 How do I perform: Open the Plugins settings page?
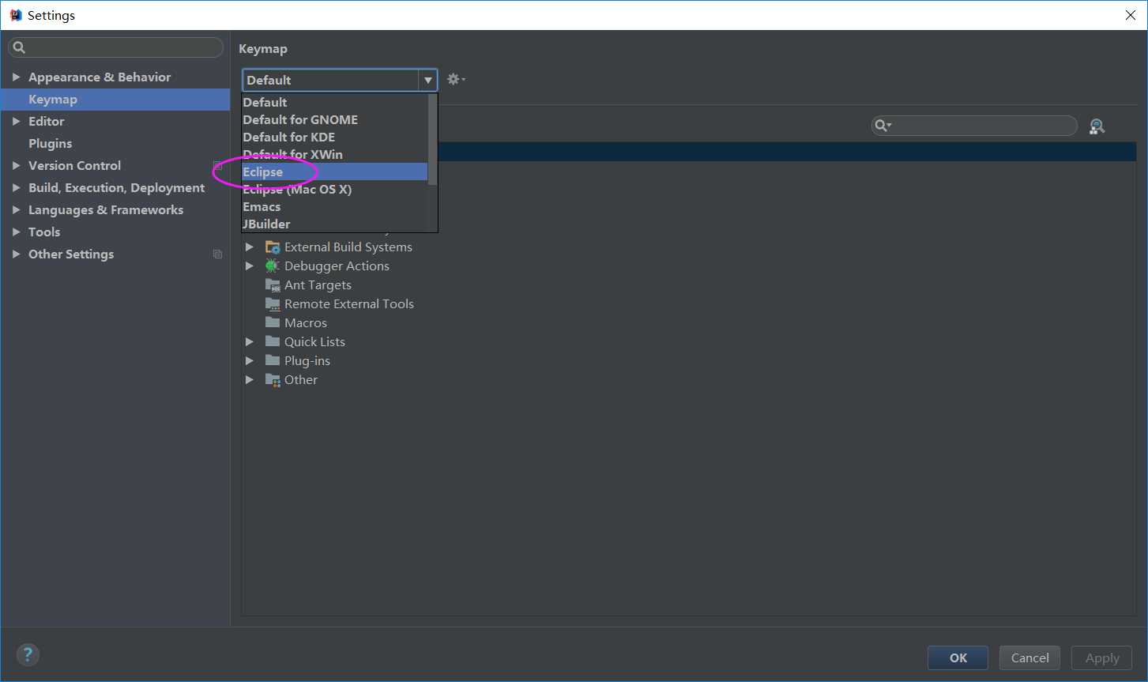click(115, 144)
